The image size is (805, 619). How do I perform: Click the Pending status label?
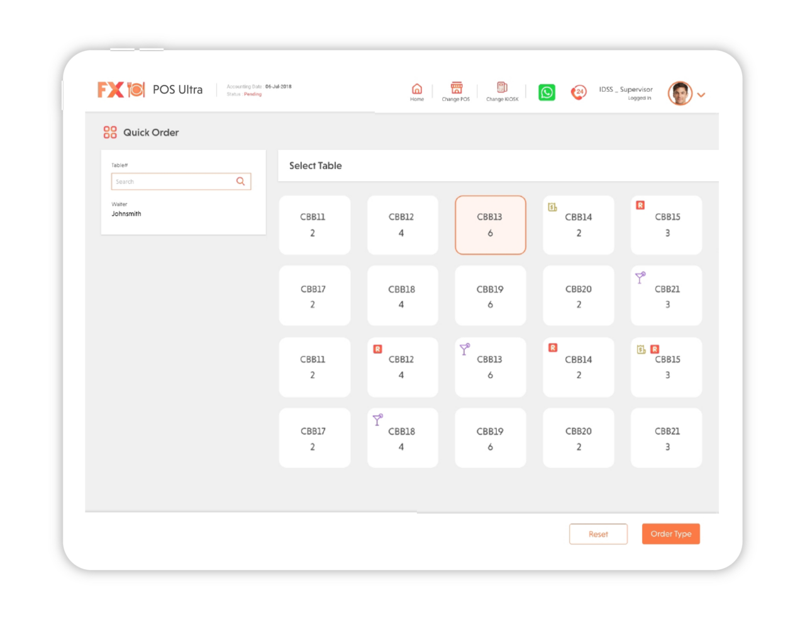pyautogui.click(x=252, y=93)
